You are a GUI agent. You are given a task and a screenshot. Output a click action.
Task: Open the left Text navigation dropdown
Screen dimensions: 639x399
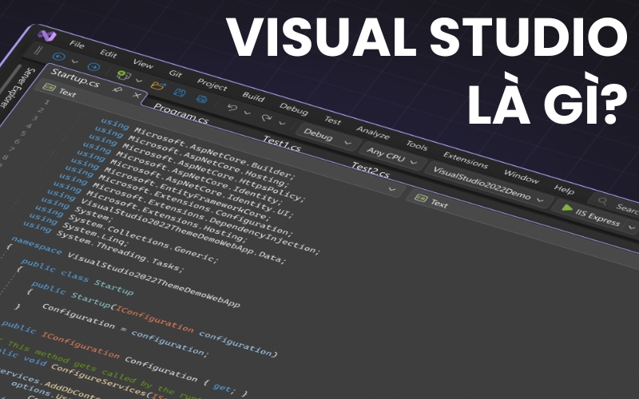[220, 138]
